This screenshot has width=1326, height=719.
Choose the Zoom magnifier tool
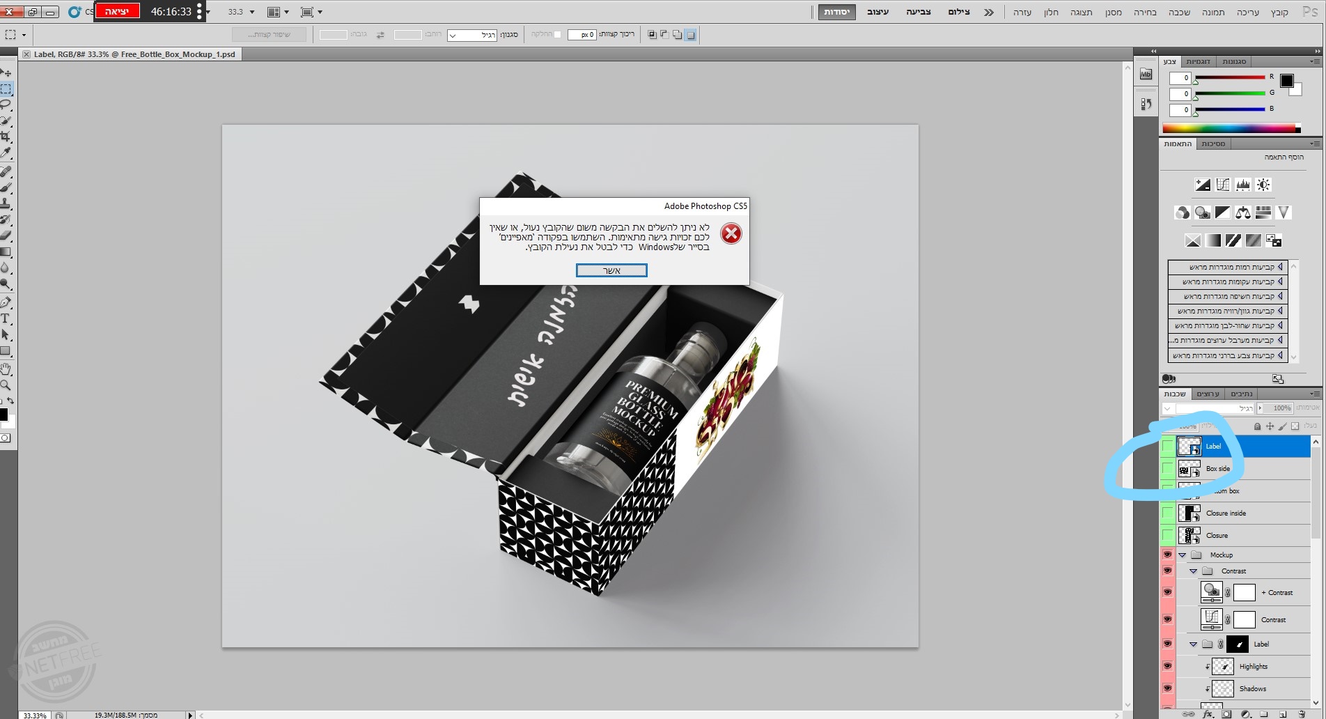click(6, 385)
